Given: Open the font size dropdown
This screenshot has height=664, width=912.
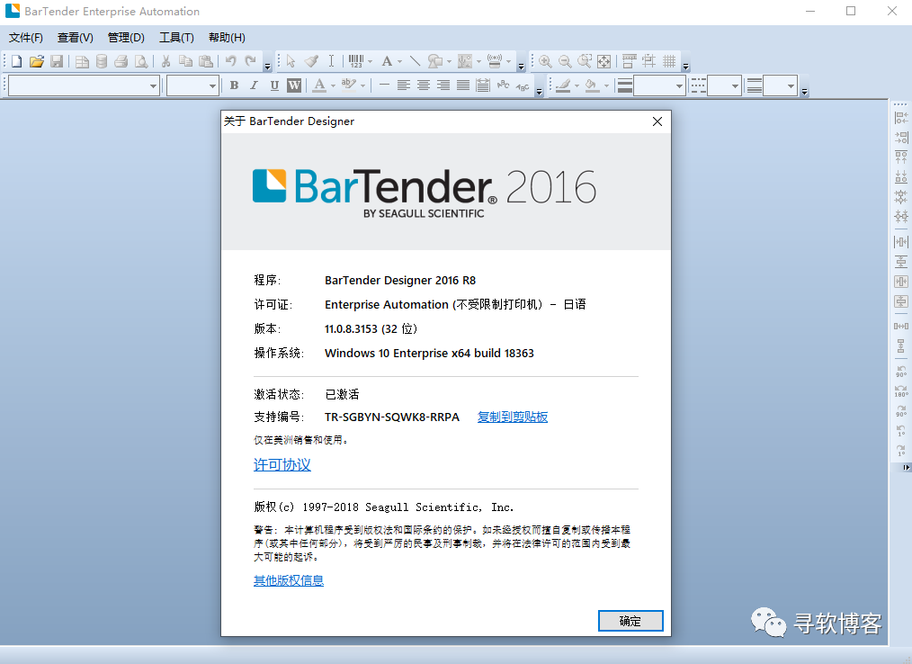Looking at the screenshot, I should [212, 85].
